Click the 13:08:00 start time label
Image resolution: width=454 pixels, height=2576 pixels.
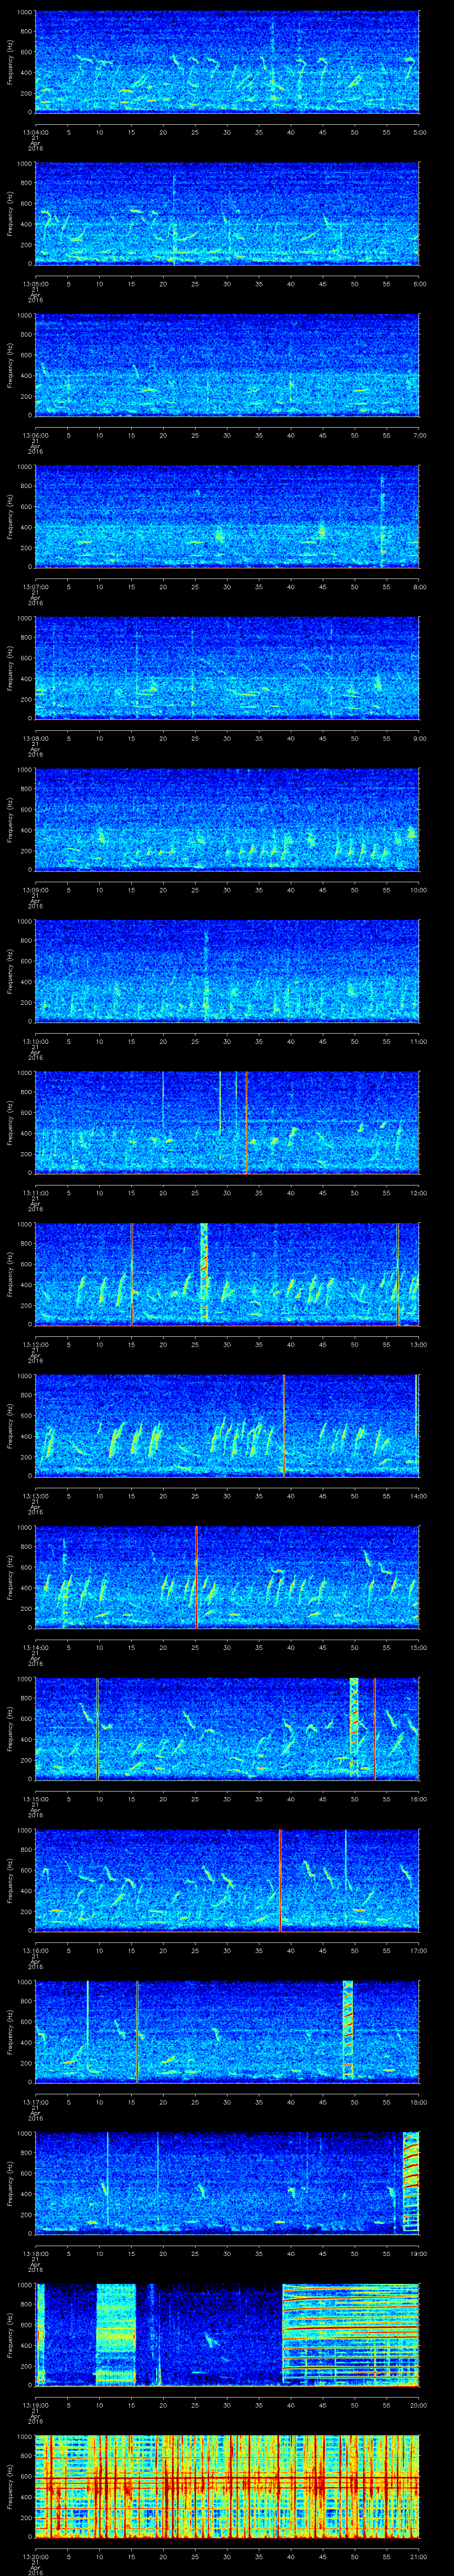pos(35,737)
